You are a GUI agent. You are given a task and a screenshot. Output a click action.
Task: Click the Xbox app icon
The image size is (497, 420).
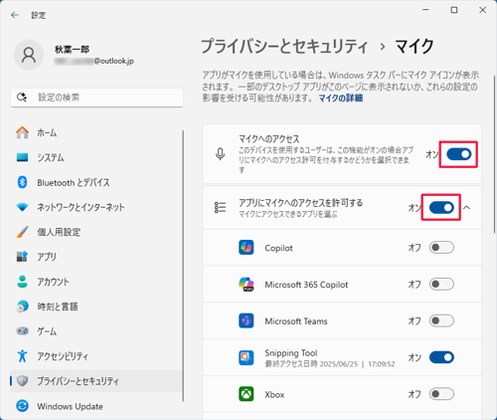point(247,394)
